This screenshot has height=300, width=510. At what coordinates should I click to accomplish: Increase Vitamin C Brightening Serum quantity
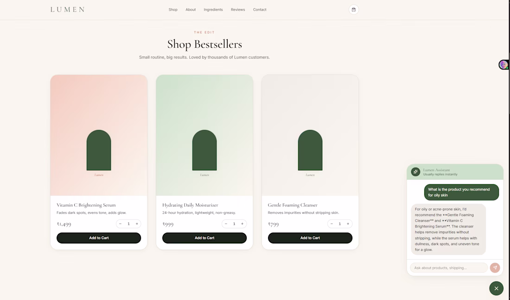click(137, 224)
